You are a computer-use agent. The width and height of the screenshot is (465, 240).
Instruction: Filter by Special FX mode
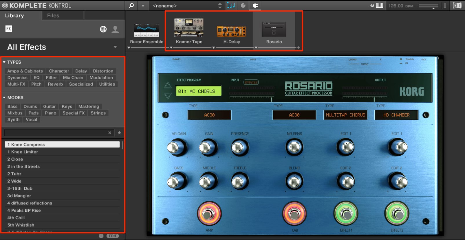[74, 113]
